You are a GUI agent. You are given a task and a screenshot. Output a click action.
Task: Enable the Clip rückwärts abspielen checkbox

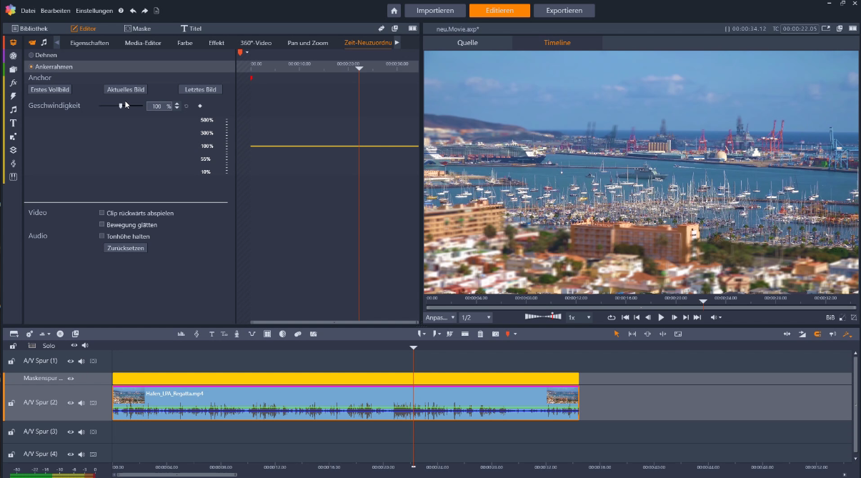[101, 212]
